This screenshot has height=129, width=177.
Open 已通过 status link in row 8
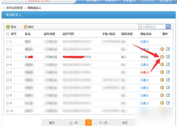(144, 96)
